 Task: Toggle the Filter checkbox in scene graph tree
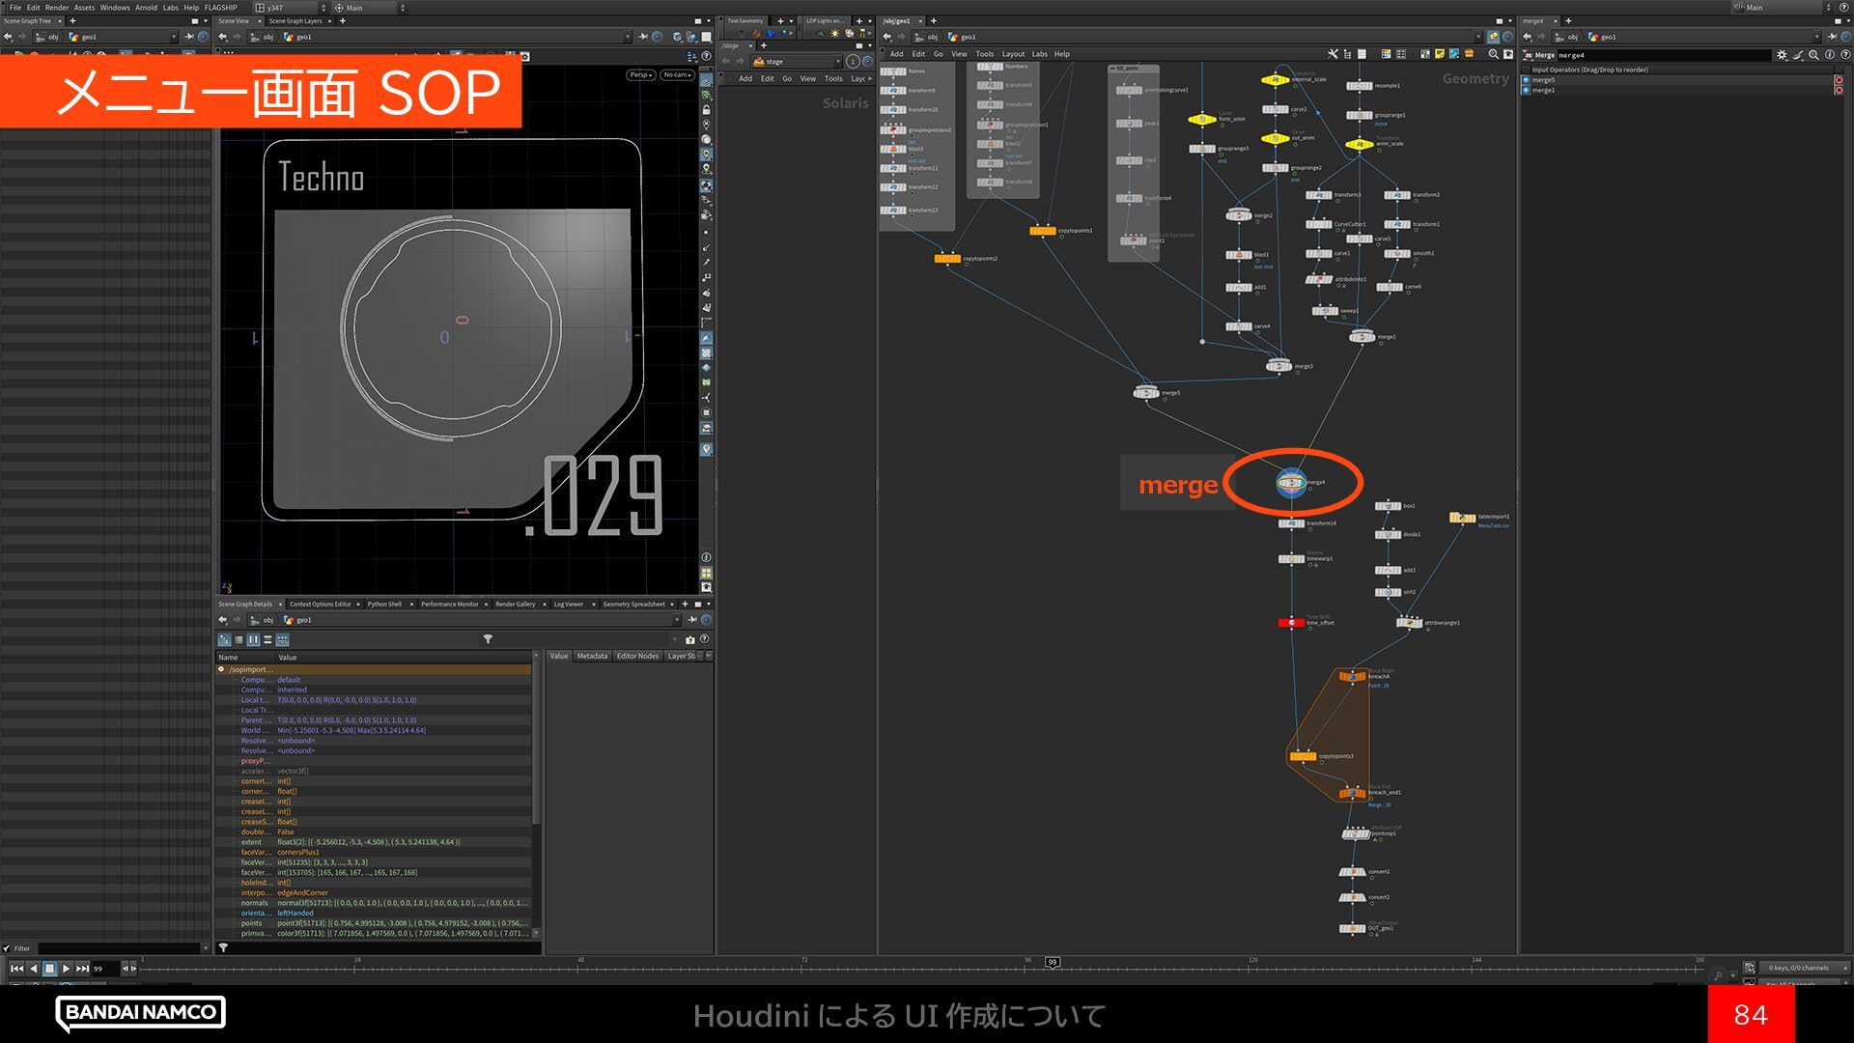[x=7, y=948]
